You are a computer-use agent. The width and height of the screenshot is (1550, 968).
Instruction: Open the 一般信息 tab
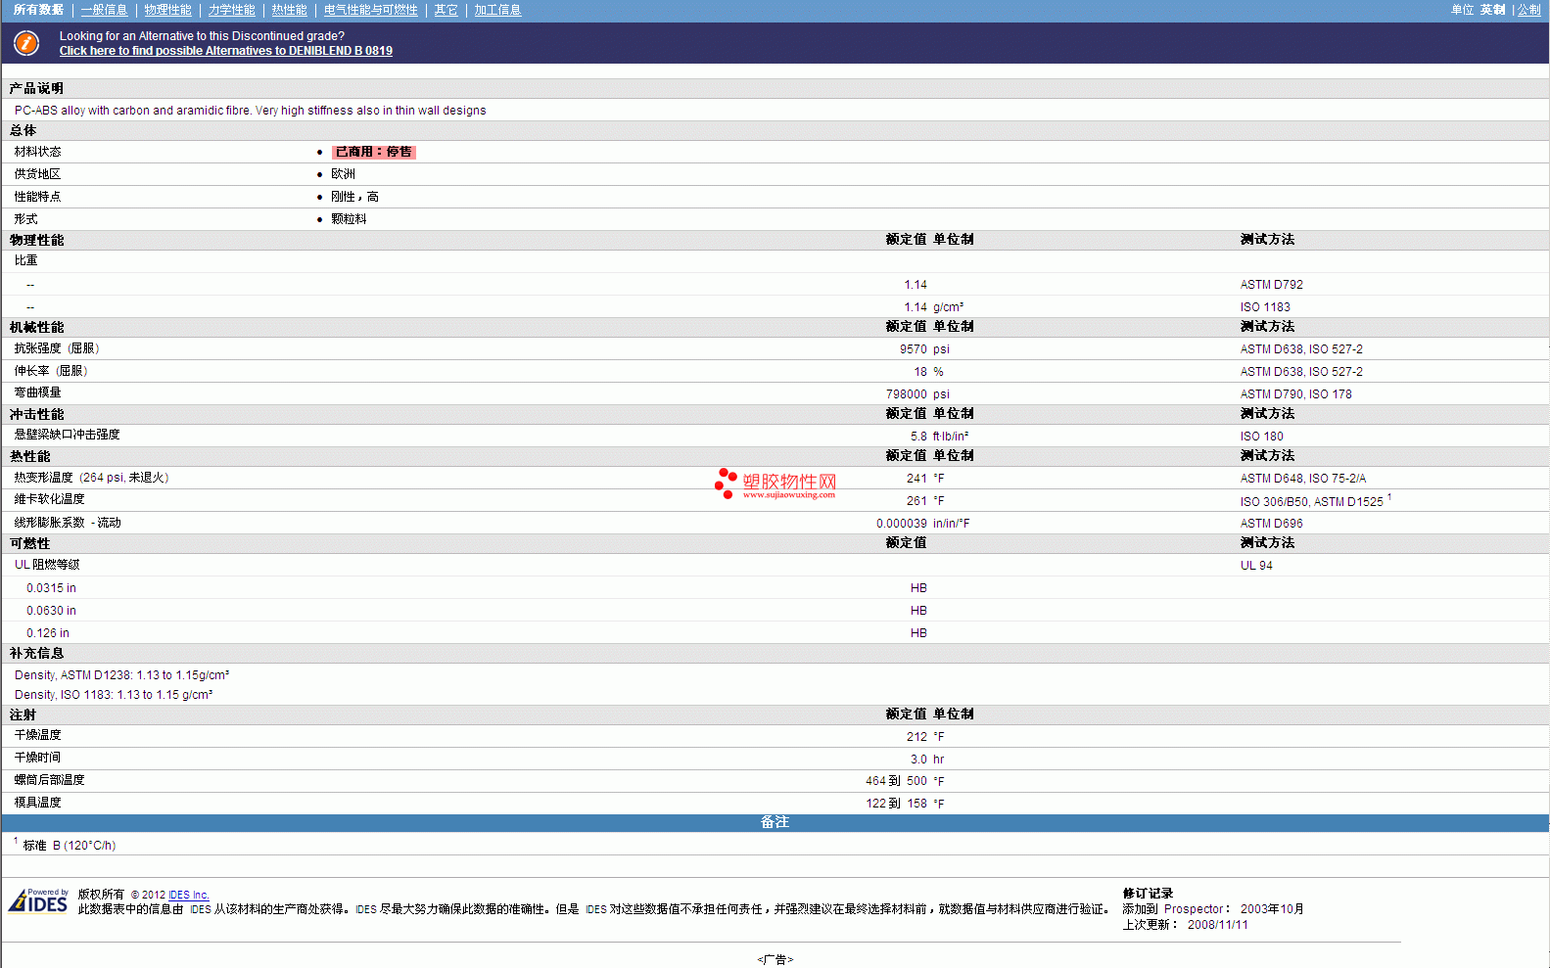(104, 10)
